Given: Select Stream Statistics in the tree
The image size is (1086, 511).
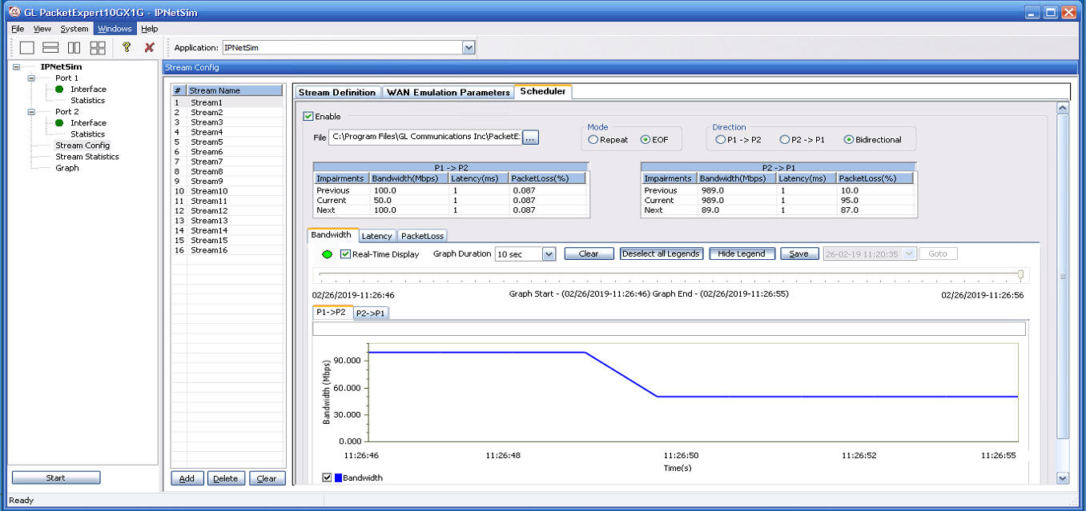Looking at the screenshot, I should pos(87,157).
